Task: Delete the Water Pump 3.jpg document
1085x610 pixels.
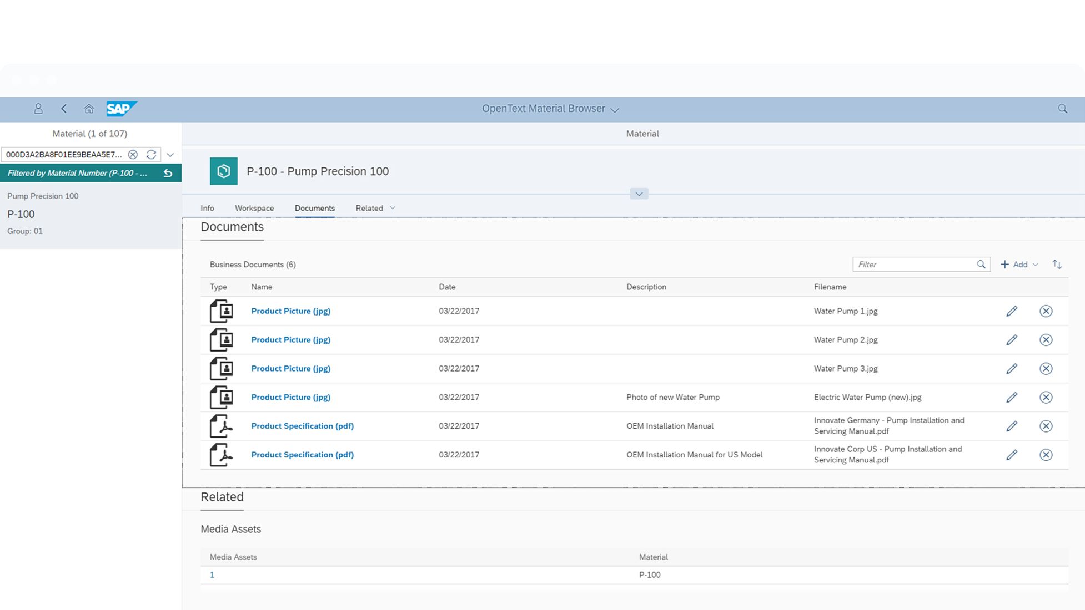Action: click(x=1046, y=369)
